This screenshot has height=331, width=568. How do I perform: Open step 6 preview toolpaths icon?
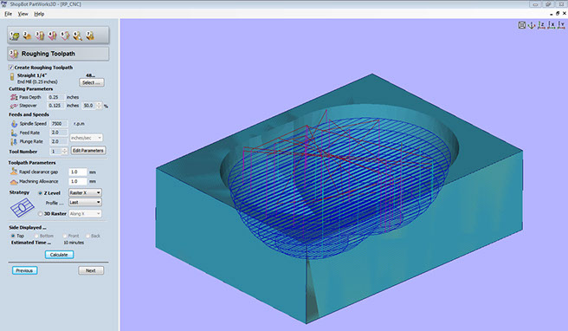(x=77, y=36)
